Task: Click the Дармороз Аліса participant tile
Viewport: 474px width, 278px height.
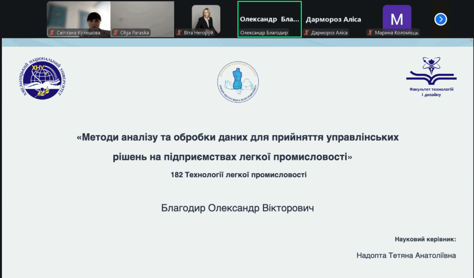Action: point(333,19)
